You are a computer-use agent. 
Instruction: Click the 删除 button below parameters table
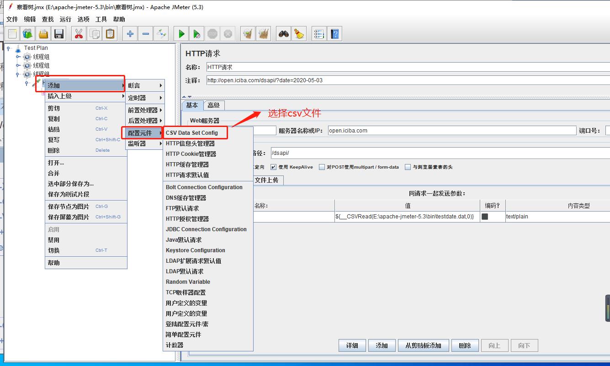coord(465,345)
